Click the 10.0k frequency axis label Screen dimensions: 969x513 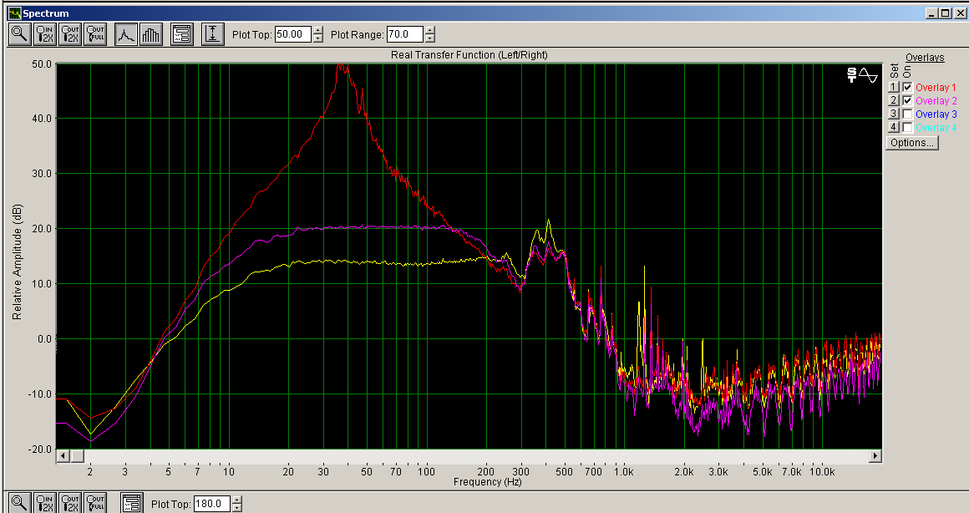pos(822,471)
